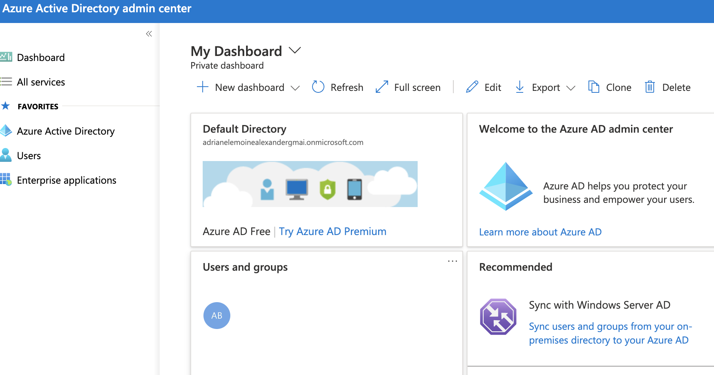Click the Edit pencil icon
The width and height of the screenshot is (714, 375).
coord(472,87)
